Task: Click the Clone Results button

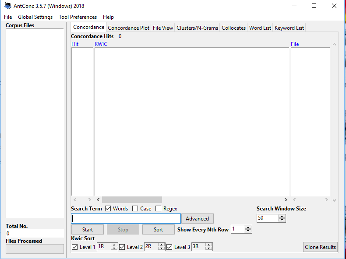Action: 320,247
